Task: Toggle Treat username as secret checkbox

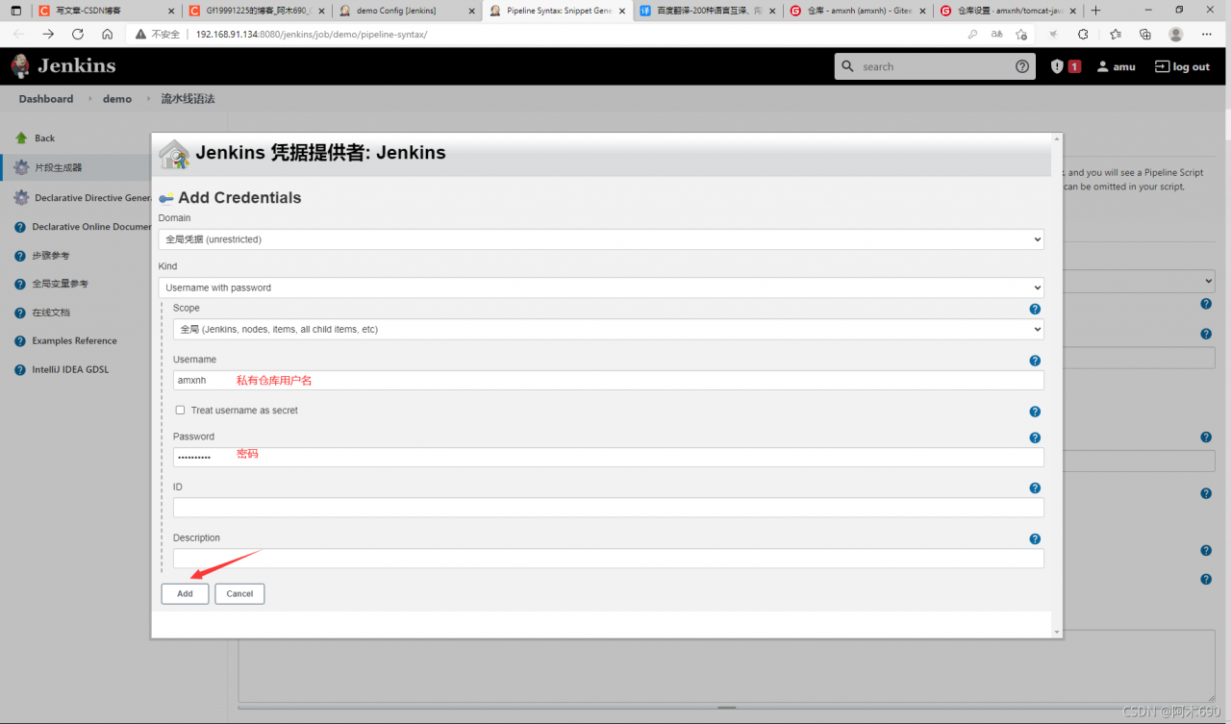Action: (180, 411)
